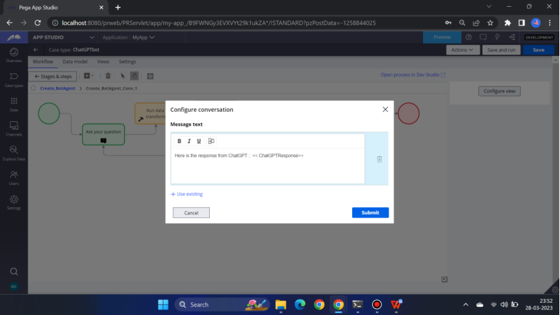Switch to Data model tab
Screen dimensions: 560x315
point(75,61)
